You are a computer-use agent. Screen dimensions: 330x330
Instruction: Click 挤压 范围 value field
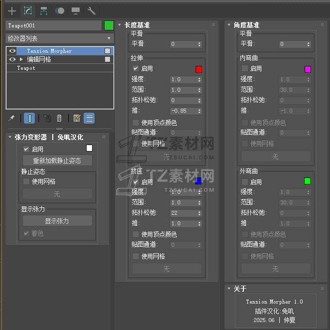184,202
